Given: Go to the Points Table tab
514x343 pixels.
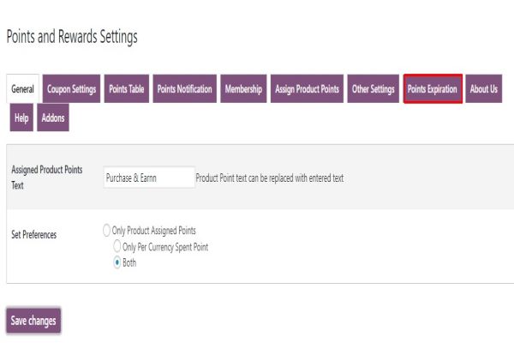Looking at the screenshot, I should tap(127, 89).
